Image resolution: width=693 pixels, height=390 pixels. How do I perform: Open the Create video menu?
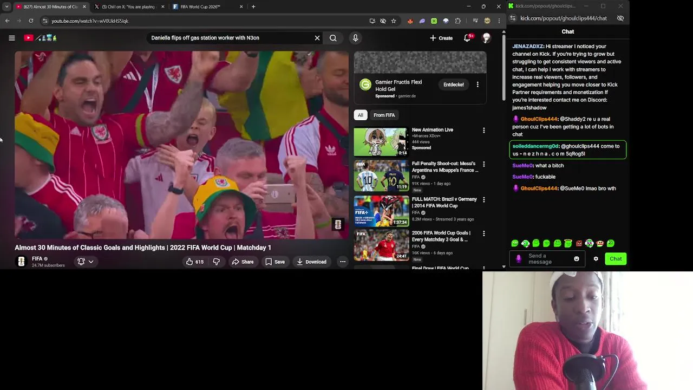tap(441, 38)
